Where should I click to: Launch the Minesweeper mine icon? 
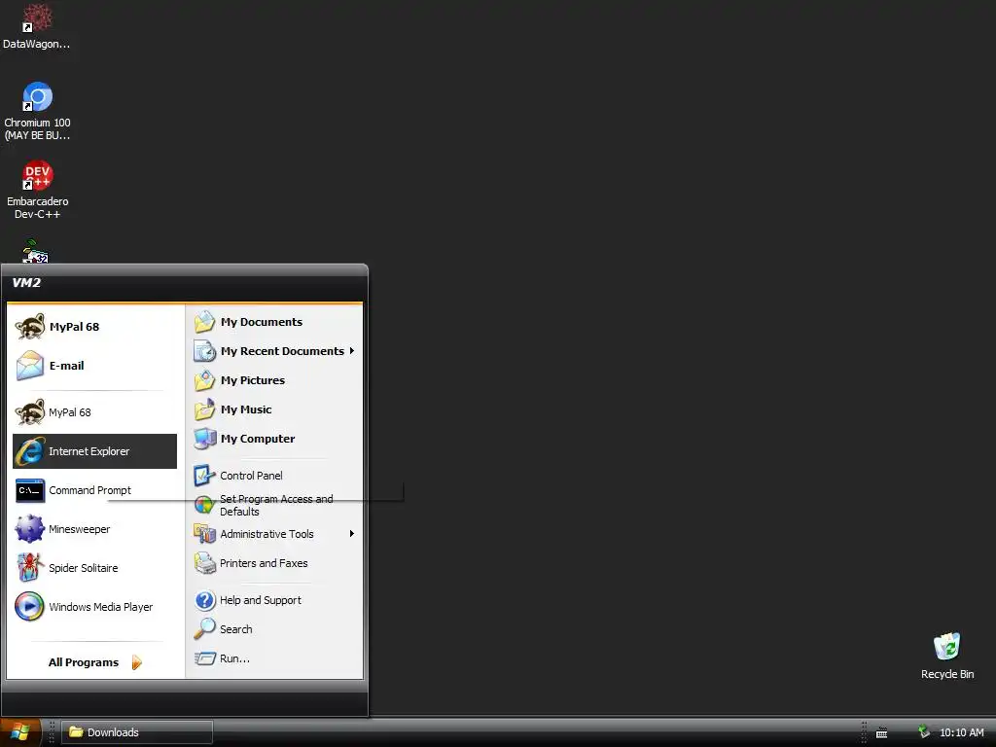click(30, 529)
